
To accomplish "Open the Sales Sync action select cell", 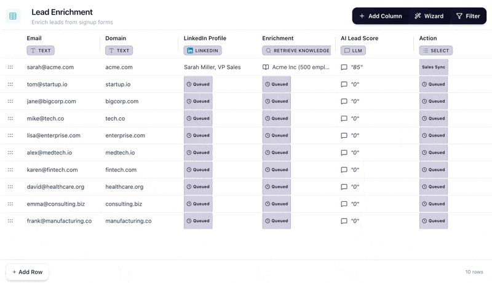I will 434,67.
